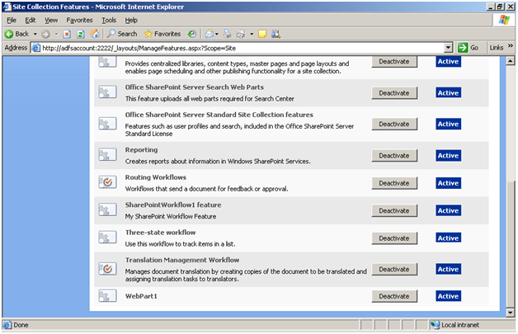This screenshot has height=334, width=518.
Task: Click the Translation Management Workflow feature icon
Action: click(x=107, y=269)
